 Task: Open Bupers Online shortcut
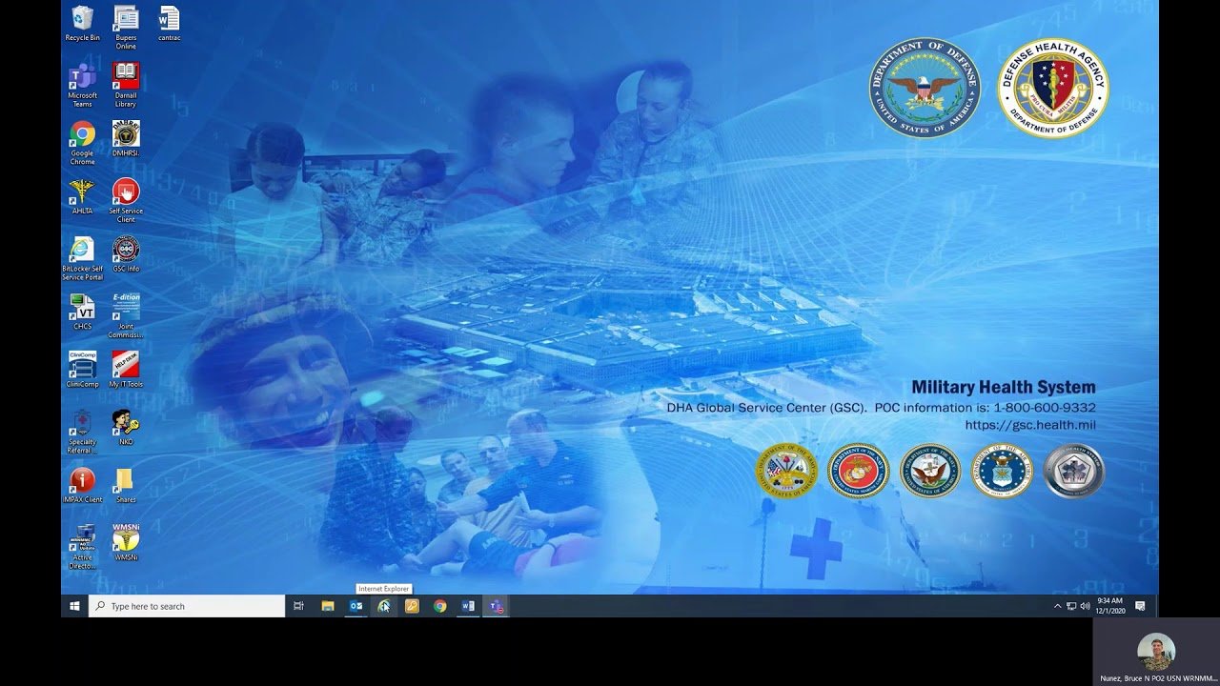click(126, 20)
